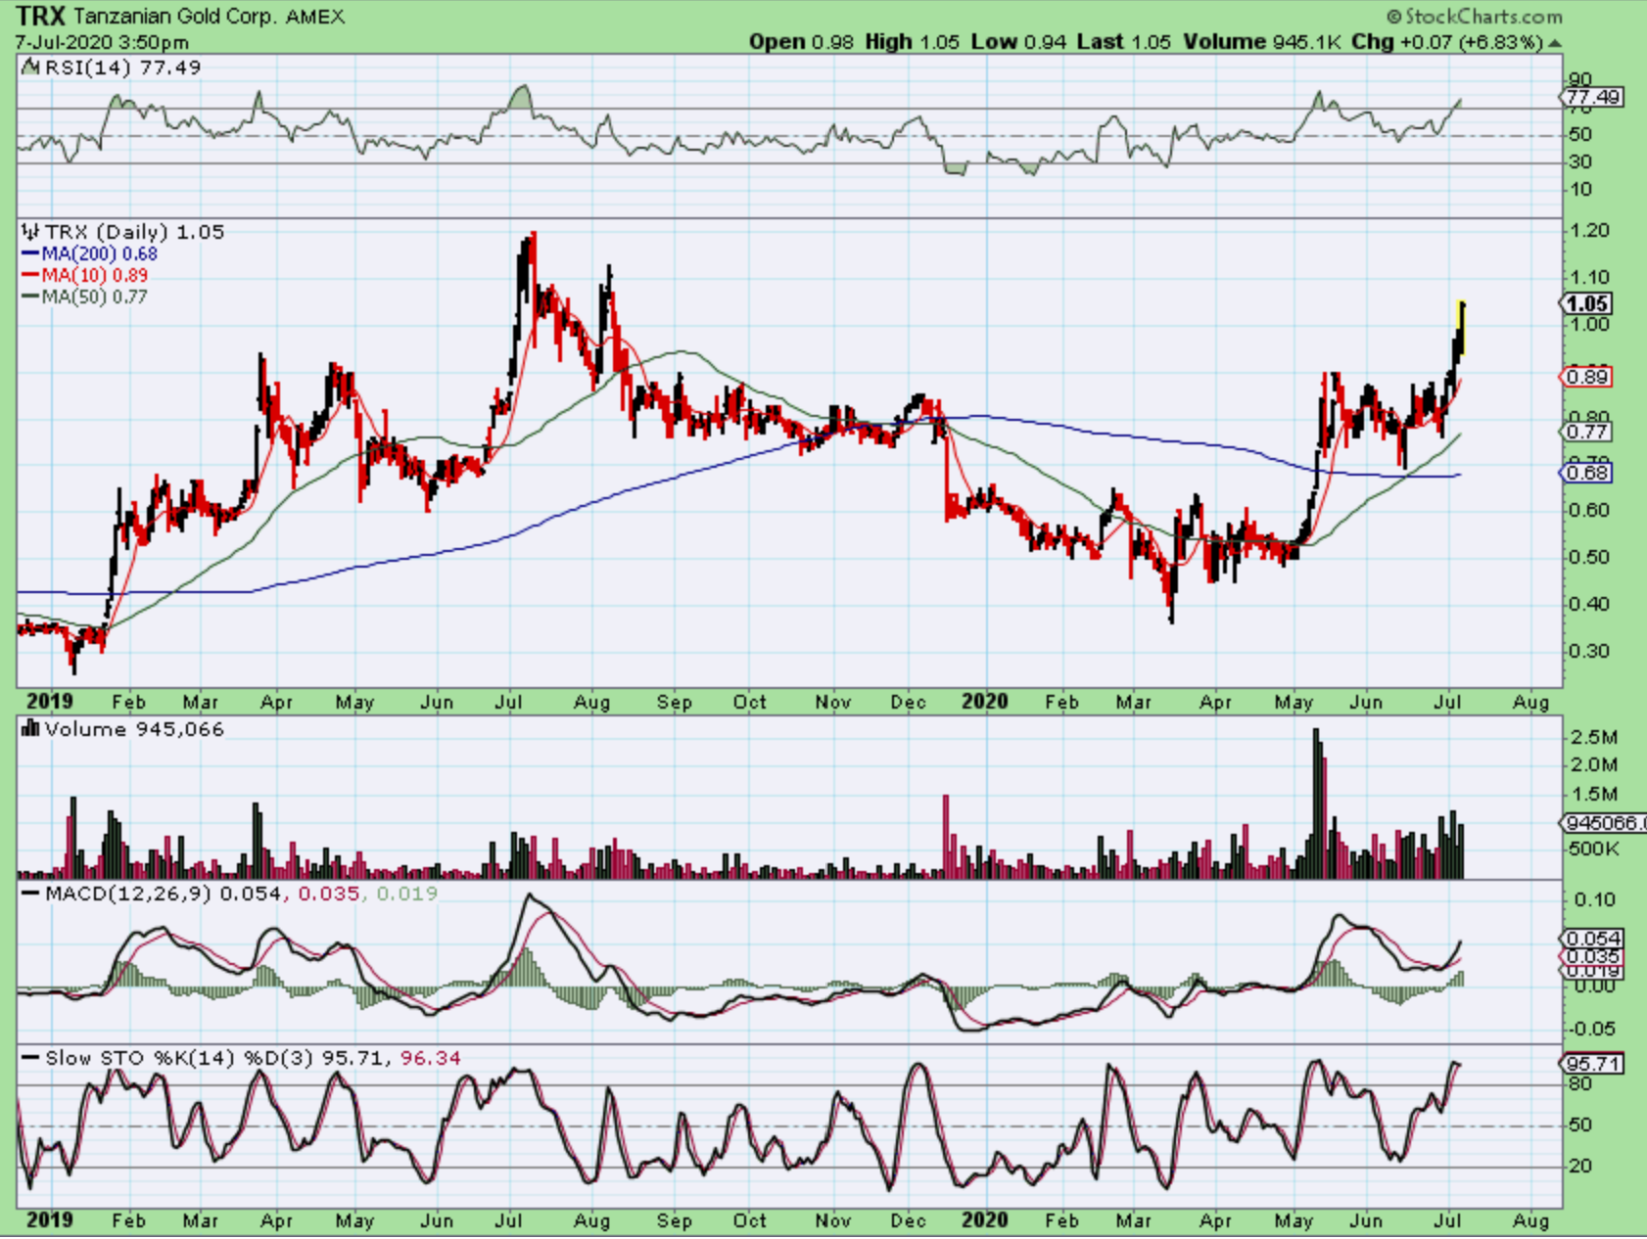Click the MACD black line legend marker
This screenshot has height=1239, width=1647.
point(30,894)
